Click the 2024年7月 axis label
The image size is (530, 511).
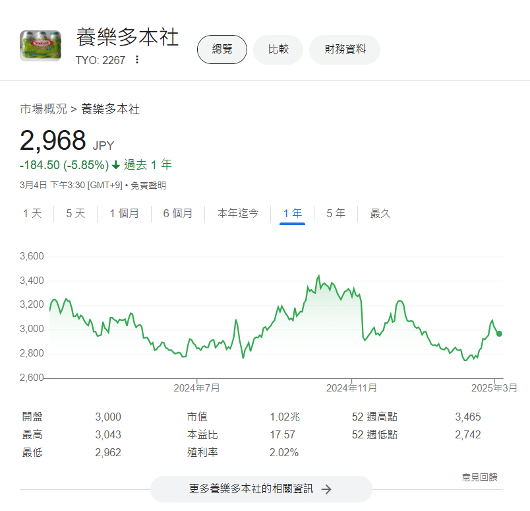coord(196,388)
